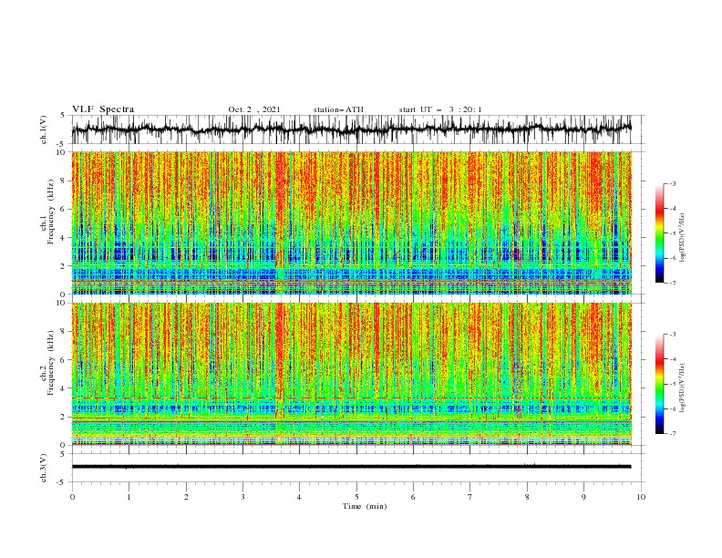Select the "Time (min)" axis label
722x558 pixels.
click(365, 506)
